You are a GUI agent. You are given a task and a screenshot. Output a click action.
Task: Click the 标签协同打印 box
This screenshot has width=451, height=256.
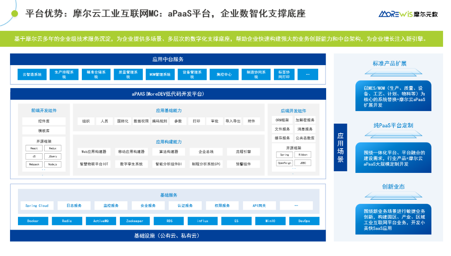(x=284, y=74)
